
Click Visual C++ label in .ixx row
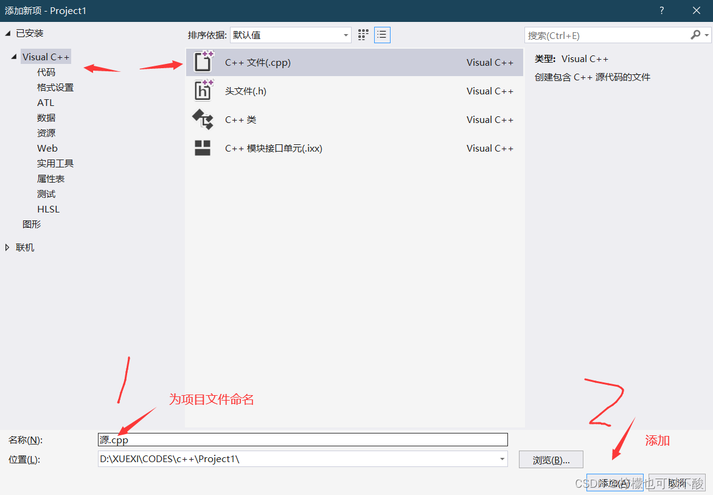click(490, 149)
